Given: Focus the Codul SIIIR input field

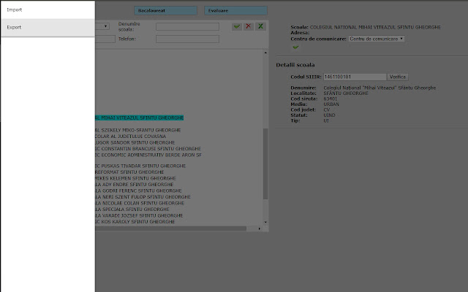Looking at the screenshot, I should pos(355,77).
